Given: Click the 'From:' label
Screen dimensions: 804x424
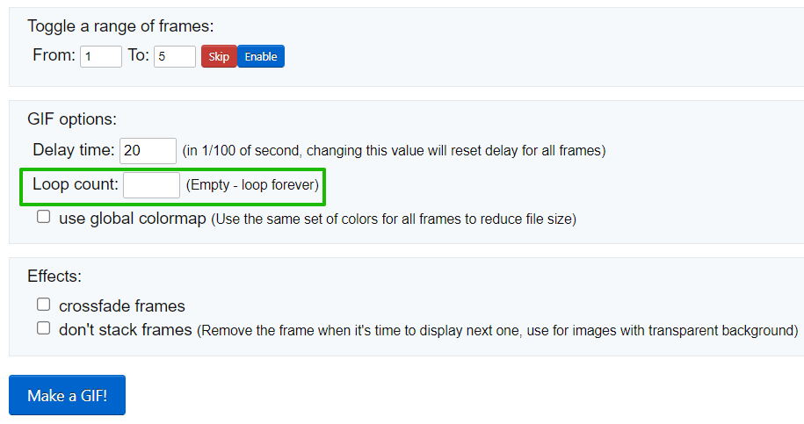Looking at the screenshot, I should pos(54,54).
